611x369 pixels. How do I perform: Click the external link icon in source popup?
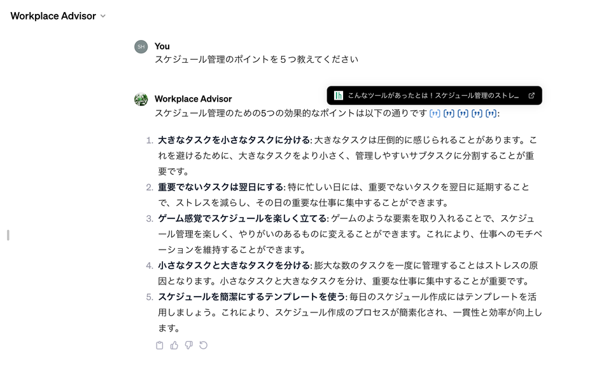coord(531,96)
